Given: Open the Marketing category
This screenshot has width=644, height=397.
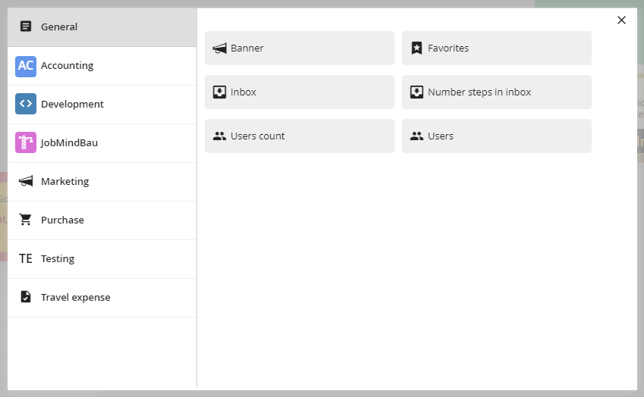Looking at the screenshot, I should click(102, 182).
